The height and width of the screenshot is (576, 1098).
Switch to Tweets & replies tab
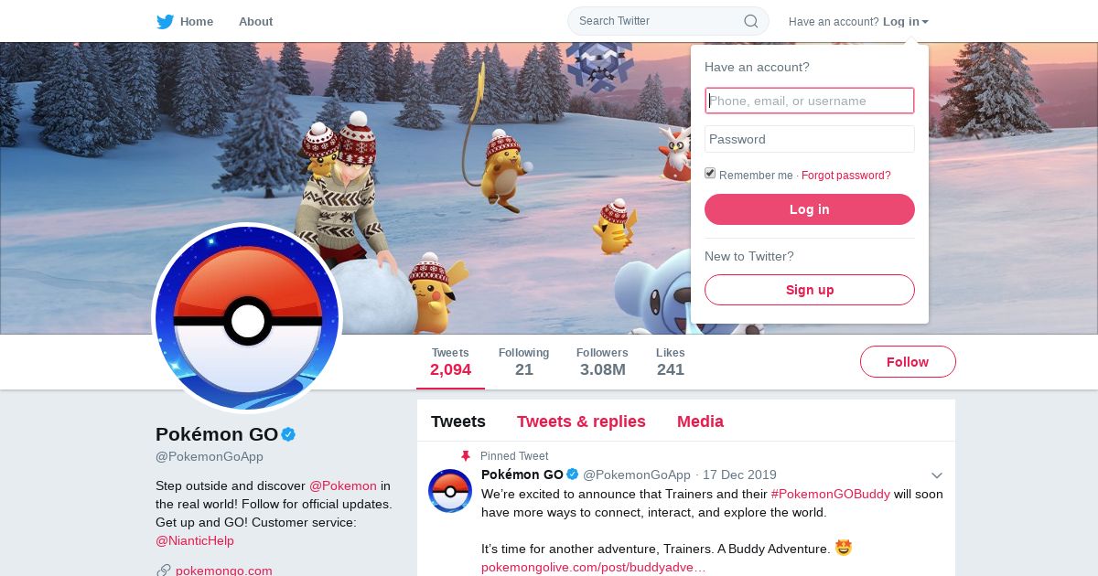tap(581, 421)
